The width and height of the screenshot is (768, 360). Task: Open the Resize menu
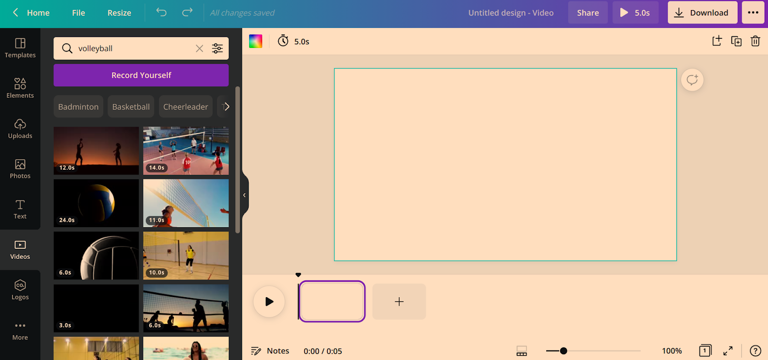[119, 13]
